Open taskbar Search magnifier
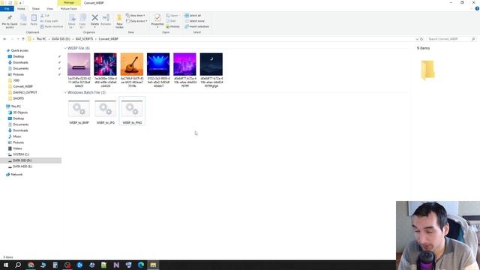The image size is (480, 270). (x=18, y=265)
